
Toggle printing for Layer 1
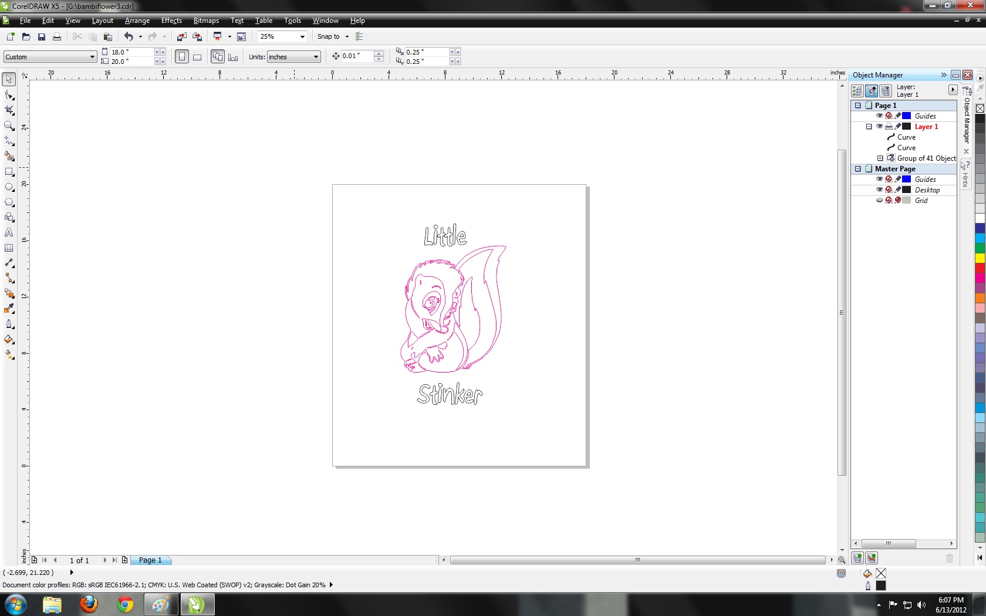click(889, 127)
